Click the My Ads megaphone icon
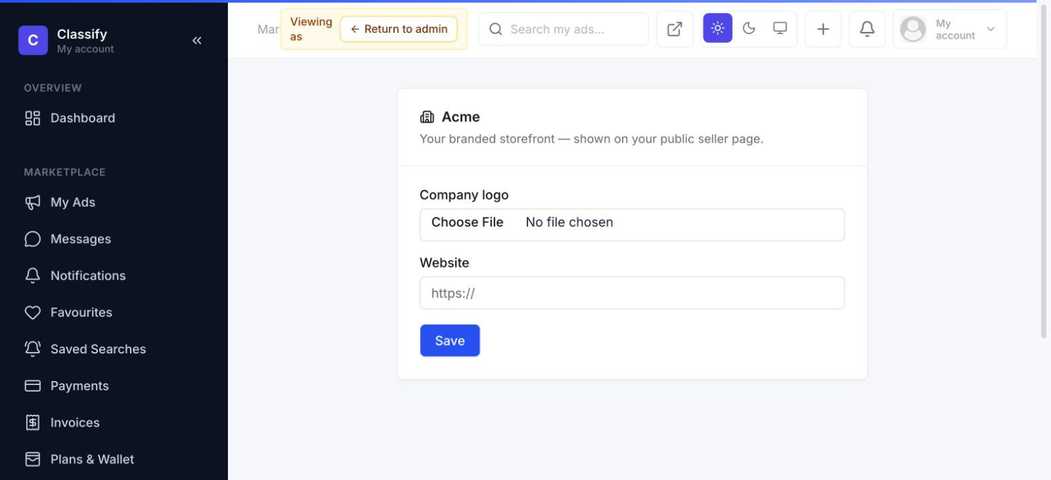Viewport: 1051px width, 480px height. pyautogui.click(x=32, y=202)
